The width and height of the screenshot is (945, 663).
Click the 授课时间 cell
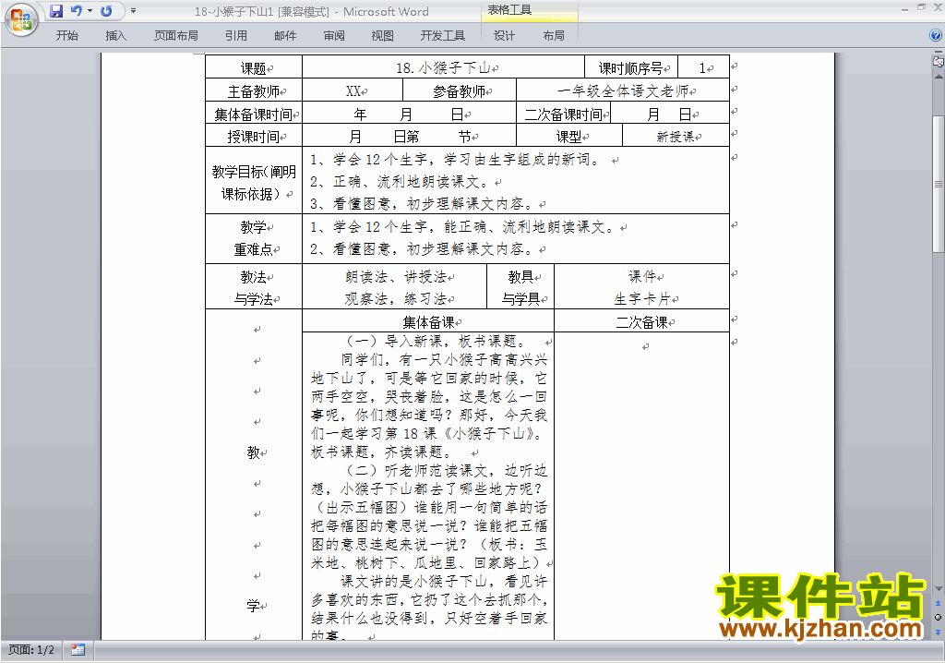[254, 136]
